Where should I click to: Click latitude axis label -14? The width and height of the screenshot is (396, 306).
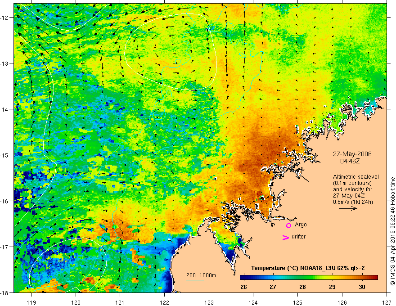click(x=5, y=109)
